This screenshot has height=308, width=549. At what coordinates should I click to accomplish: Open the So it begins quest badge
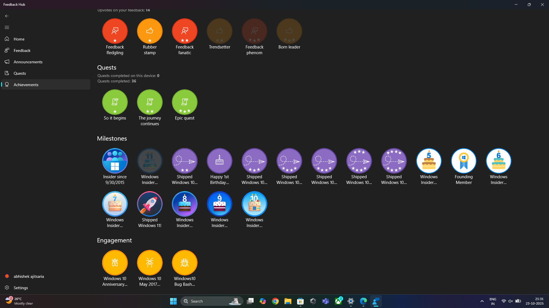click(115, 102)
